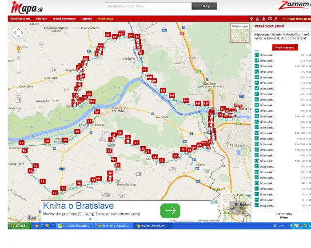The image size is (311, 248).
Task: Click SK language indicator in taskbar
Action: coord(275,226)
